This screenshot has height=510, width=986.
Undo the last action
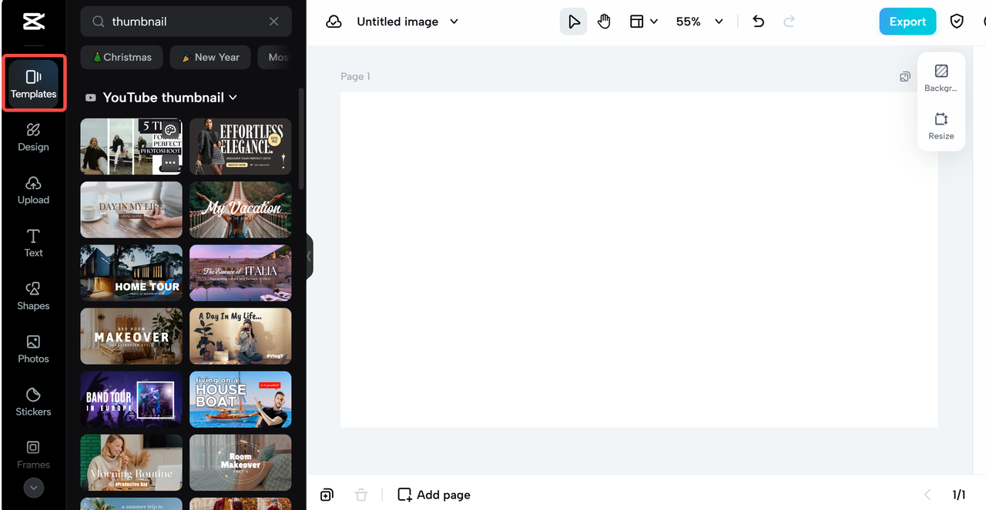[759, 22]
